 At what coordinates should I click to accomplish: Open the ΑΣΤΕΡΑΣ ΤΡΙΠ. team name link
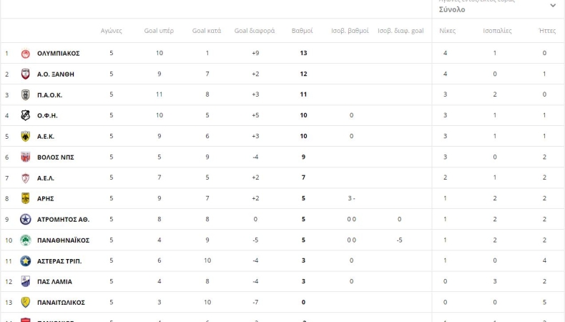pos(59,260)
